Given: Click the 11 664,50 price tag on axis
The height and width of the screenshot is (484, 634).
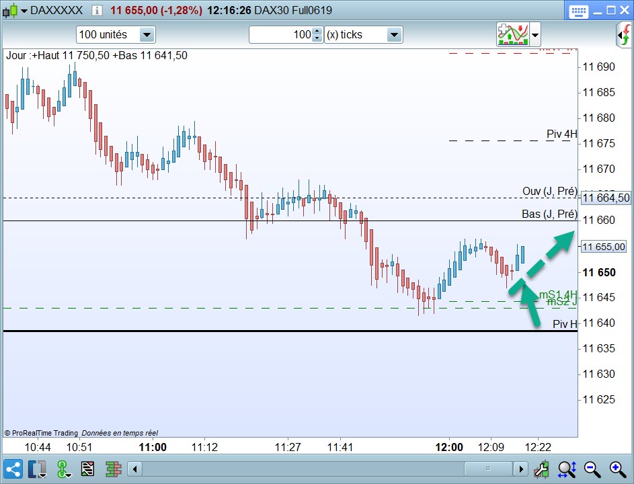Looking at the screenshot, I should point(606,198).
